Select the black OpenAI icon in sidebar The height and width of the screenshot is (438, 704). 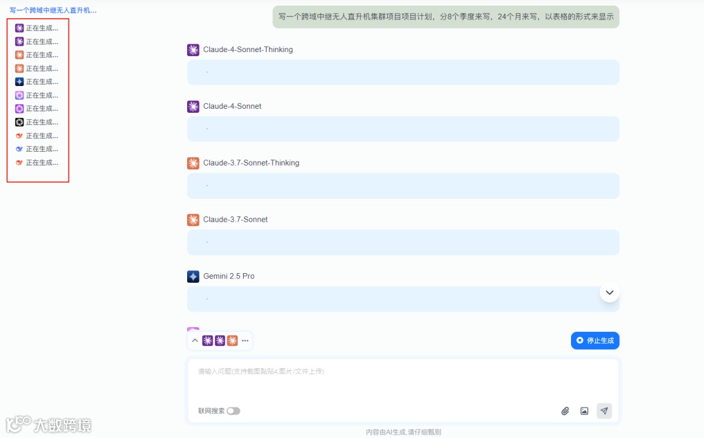click(20, 122)
